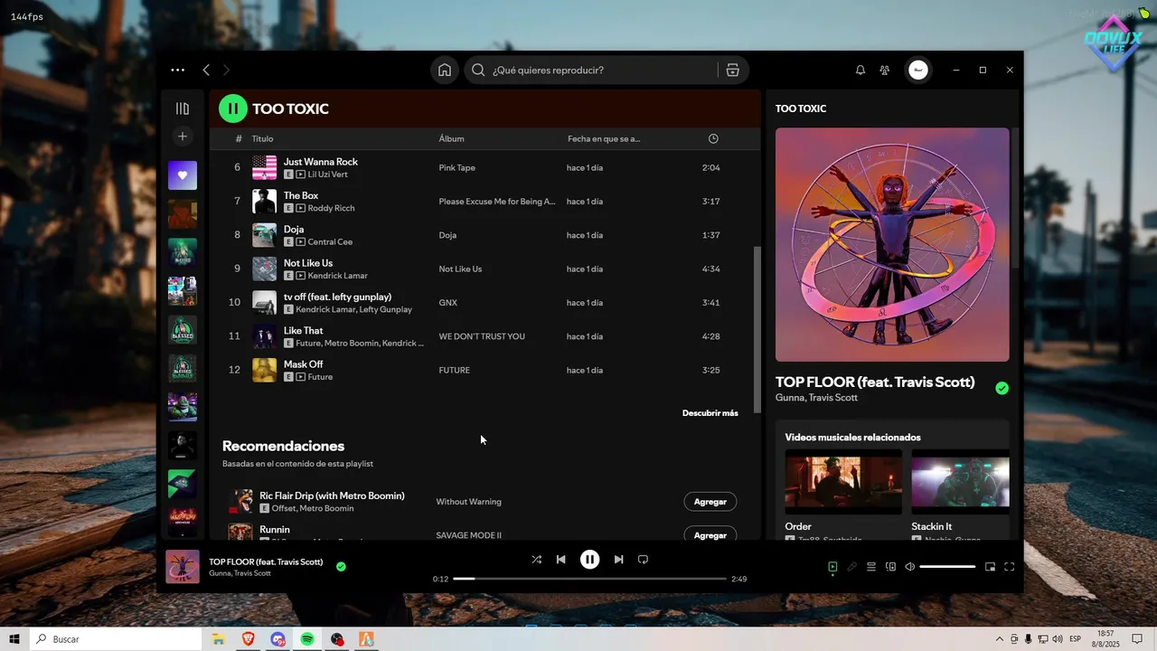Toggle repeat mode

[x=643, y=560]
